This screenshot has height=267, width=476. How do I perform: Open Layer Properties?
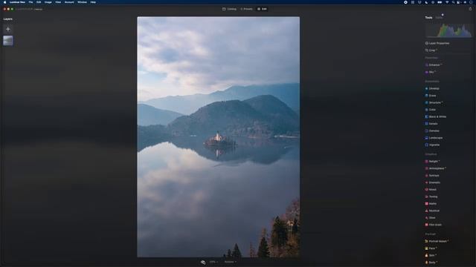tap(437, 43)
